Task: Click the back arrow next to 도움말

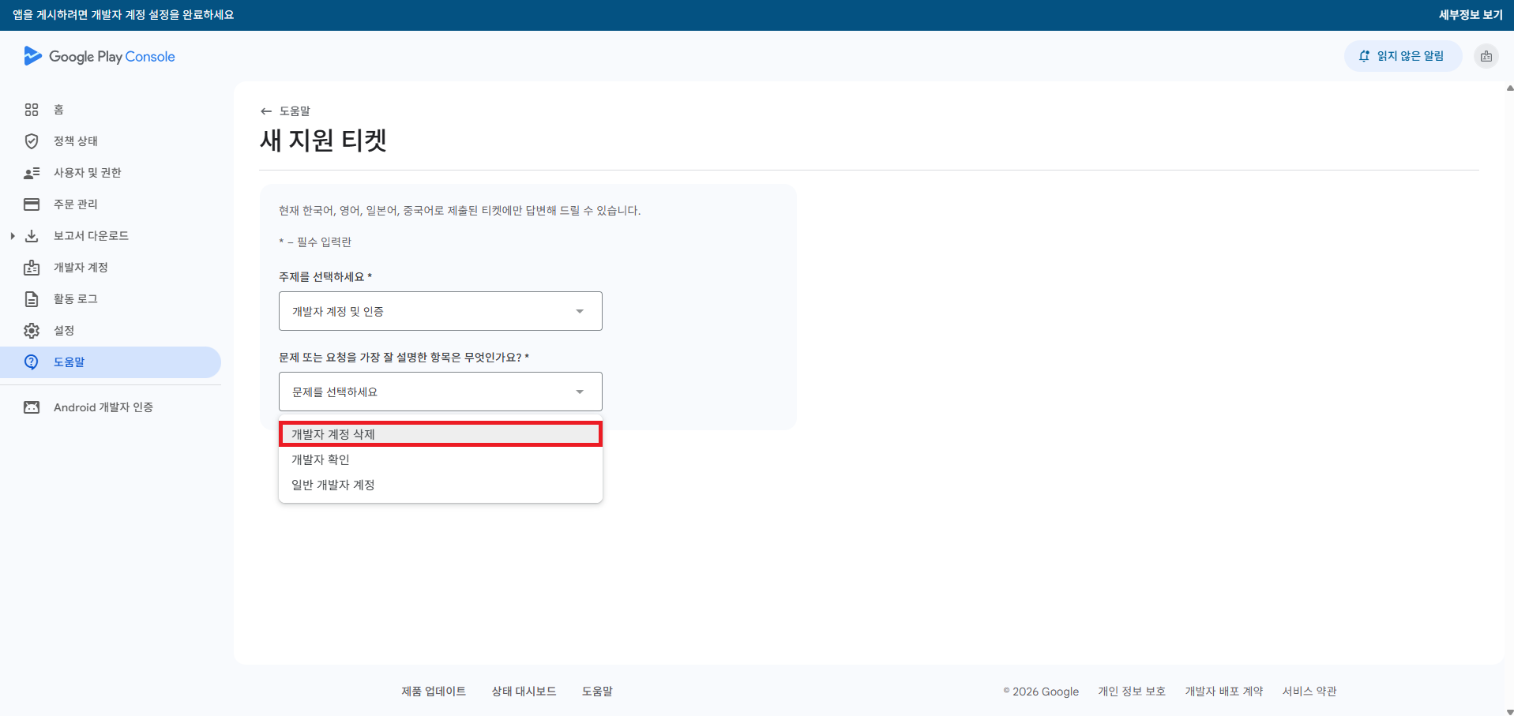Action: click(x=266, y=111)
